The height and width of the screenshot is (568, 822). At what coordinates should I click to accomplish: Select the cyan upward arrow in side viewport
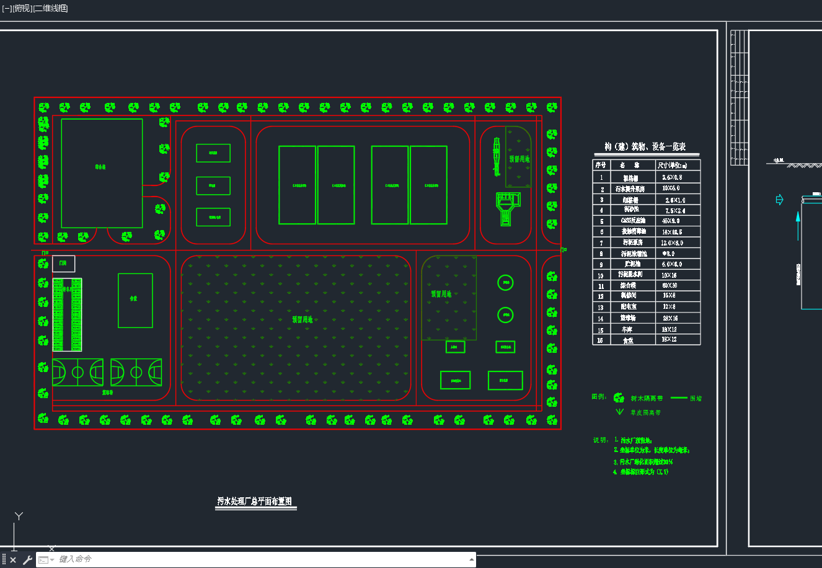(798, 224)
